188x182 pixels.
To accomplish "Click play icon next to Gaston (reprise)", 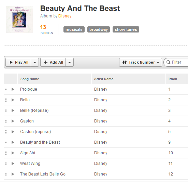I will (x=13, y=132).
